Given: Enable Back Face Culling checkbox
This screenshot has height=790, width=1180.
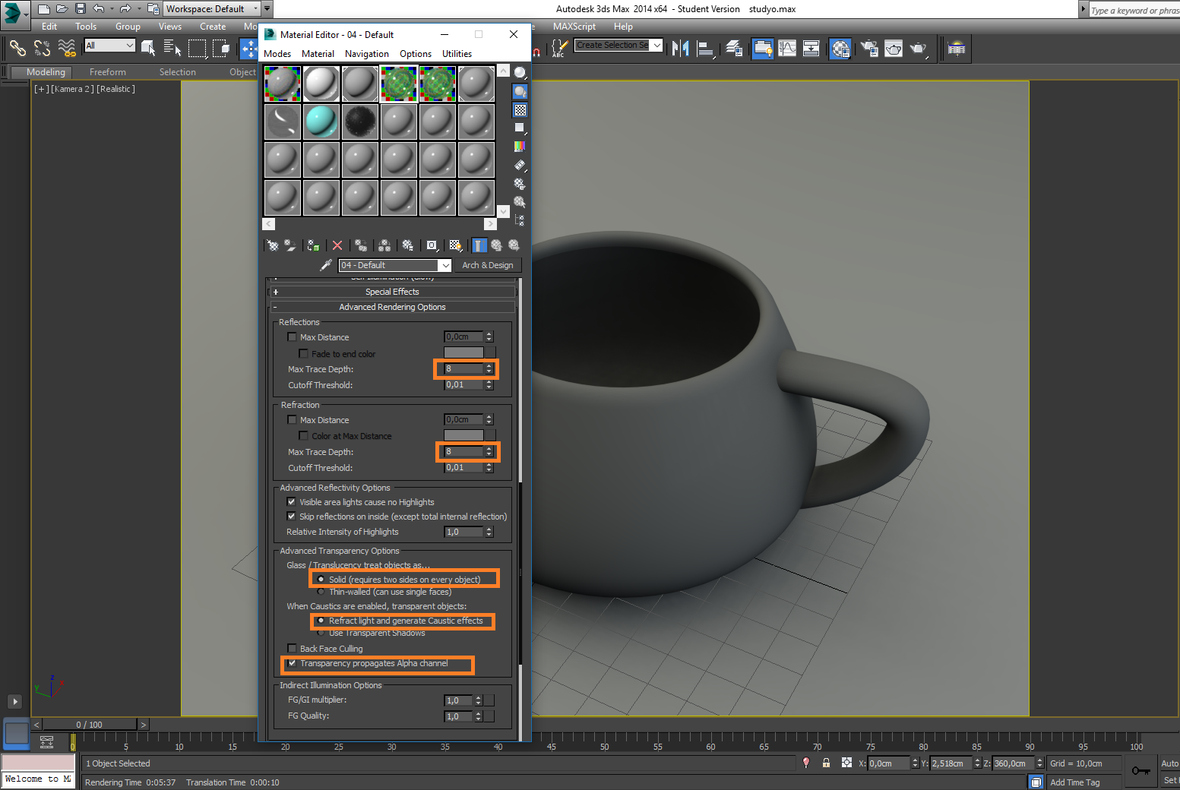Looking at the screenshot, I should point(292,649).
